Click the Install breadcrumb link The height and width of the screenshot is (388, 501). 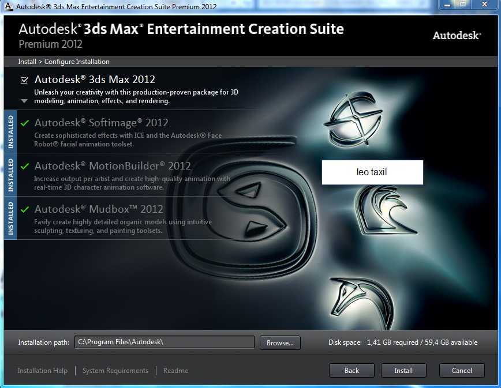(27, 62)
